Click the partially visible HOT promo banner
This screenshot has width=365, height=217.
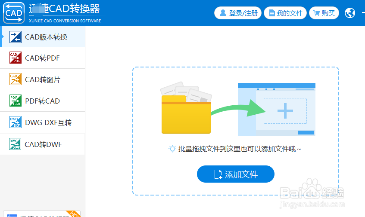42,214
